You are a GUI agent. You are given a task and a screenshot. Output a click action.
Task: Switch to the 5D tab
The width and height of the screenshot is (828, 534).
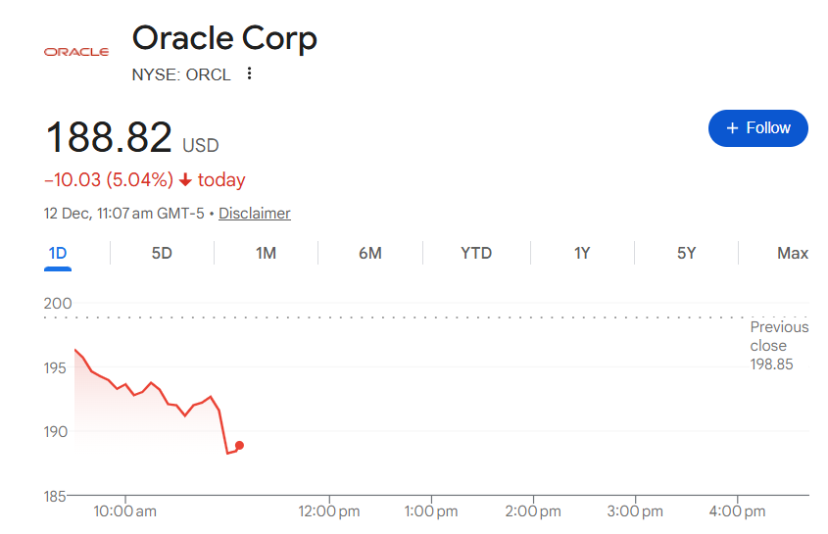pos(162,253)
